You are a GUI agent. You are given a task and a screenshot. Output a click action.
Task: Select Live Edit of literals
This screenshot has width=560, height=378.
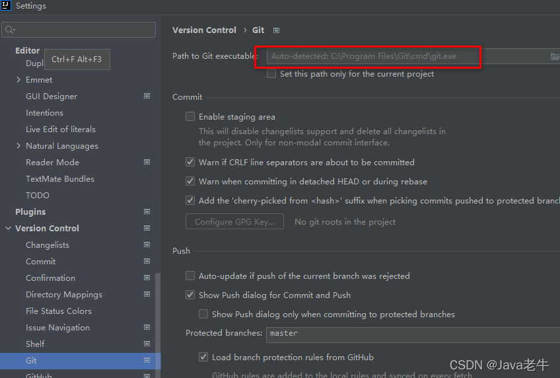61,129
